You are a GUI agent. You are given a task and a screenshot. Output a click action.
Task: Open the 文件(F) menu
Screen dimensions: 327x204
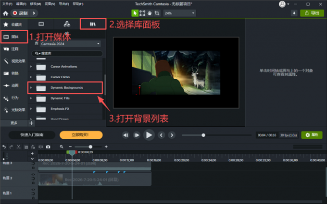click(x=7, y=4)
